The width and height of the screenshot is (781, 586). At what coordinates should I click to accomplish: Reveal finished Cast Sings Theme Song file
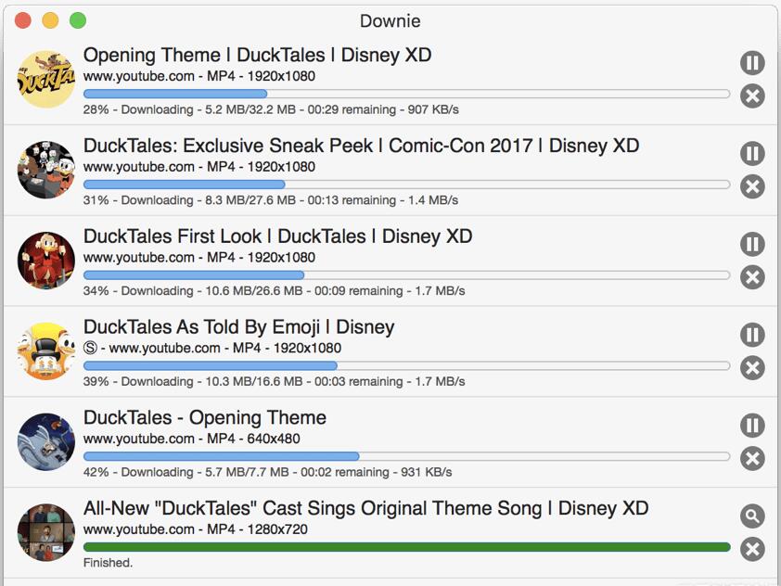pyautogui.click(x=752, y=516)
